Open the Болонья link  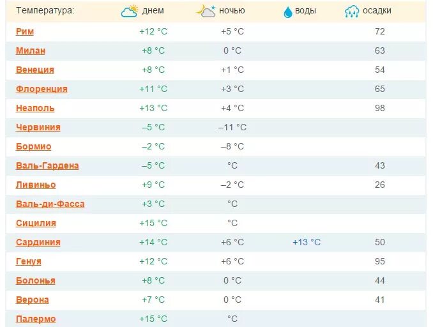(36, 280)
